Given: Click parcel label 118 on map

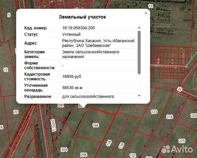Looking at the screenshot, I should [109, 143].
